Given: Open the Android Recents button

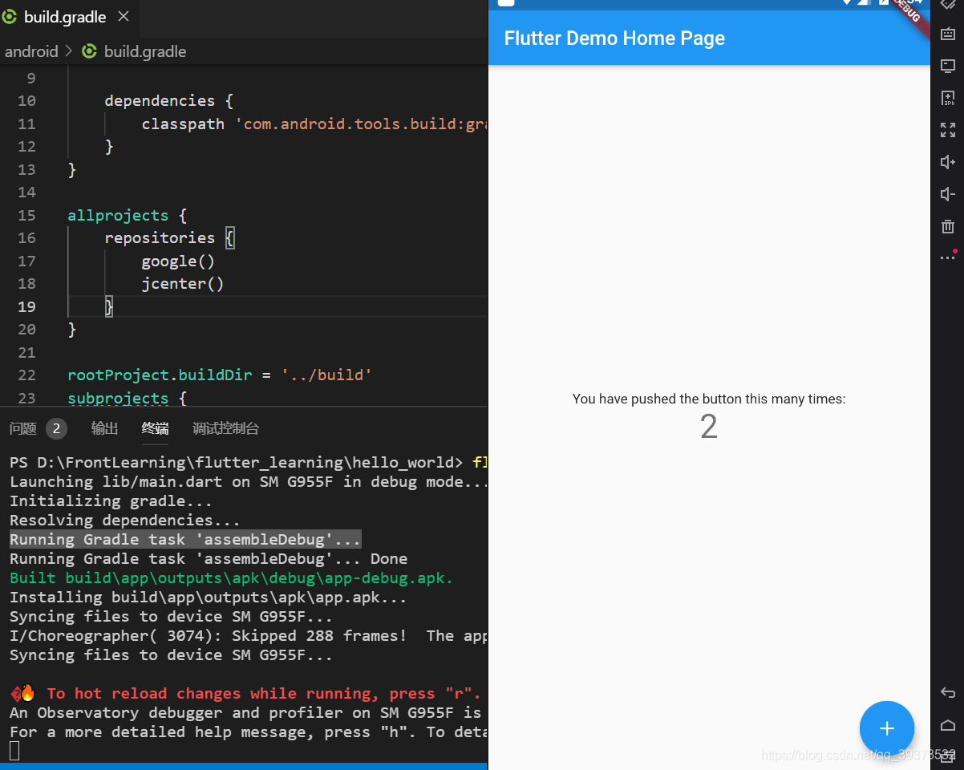Looking at the screenshot, I should point(948,756).
